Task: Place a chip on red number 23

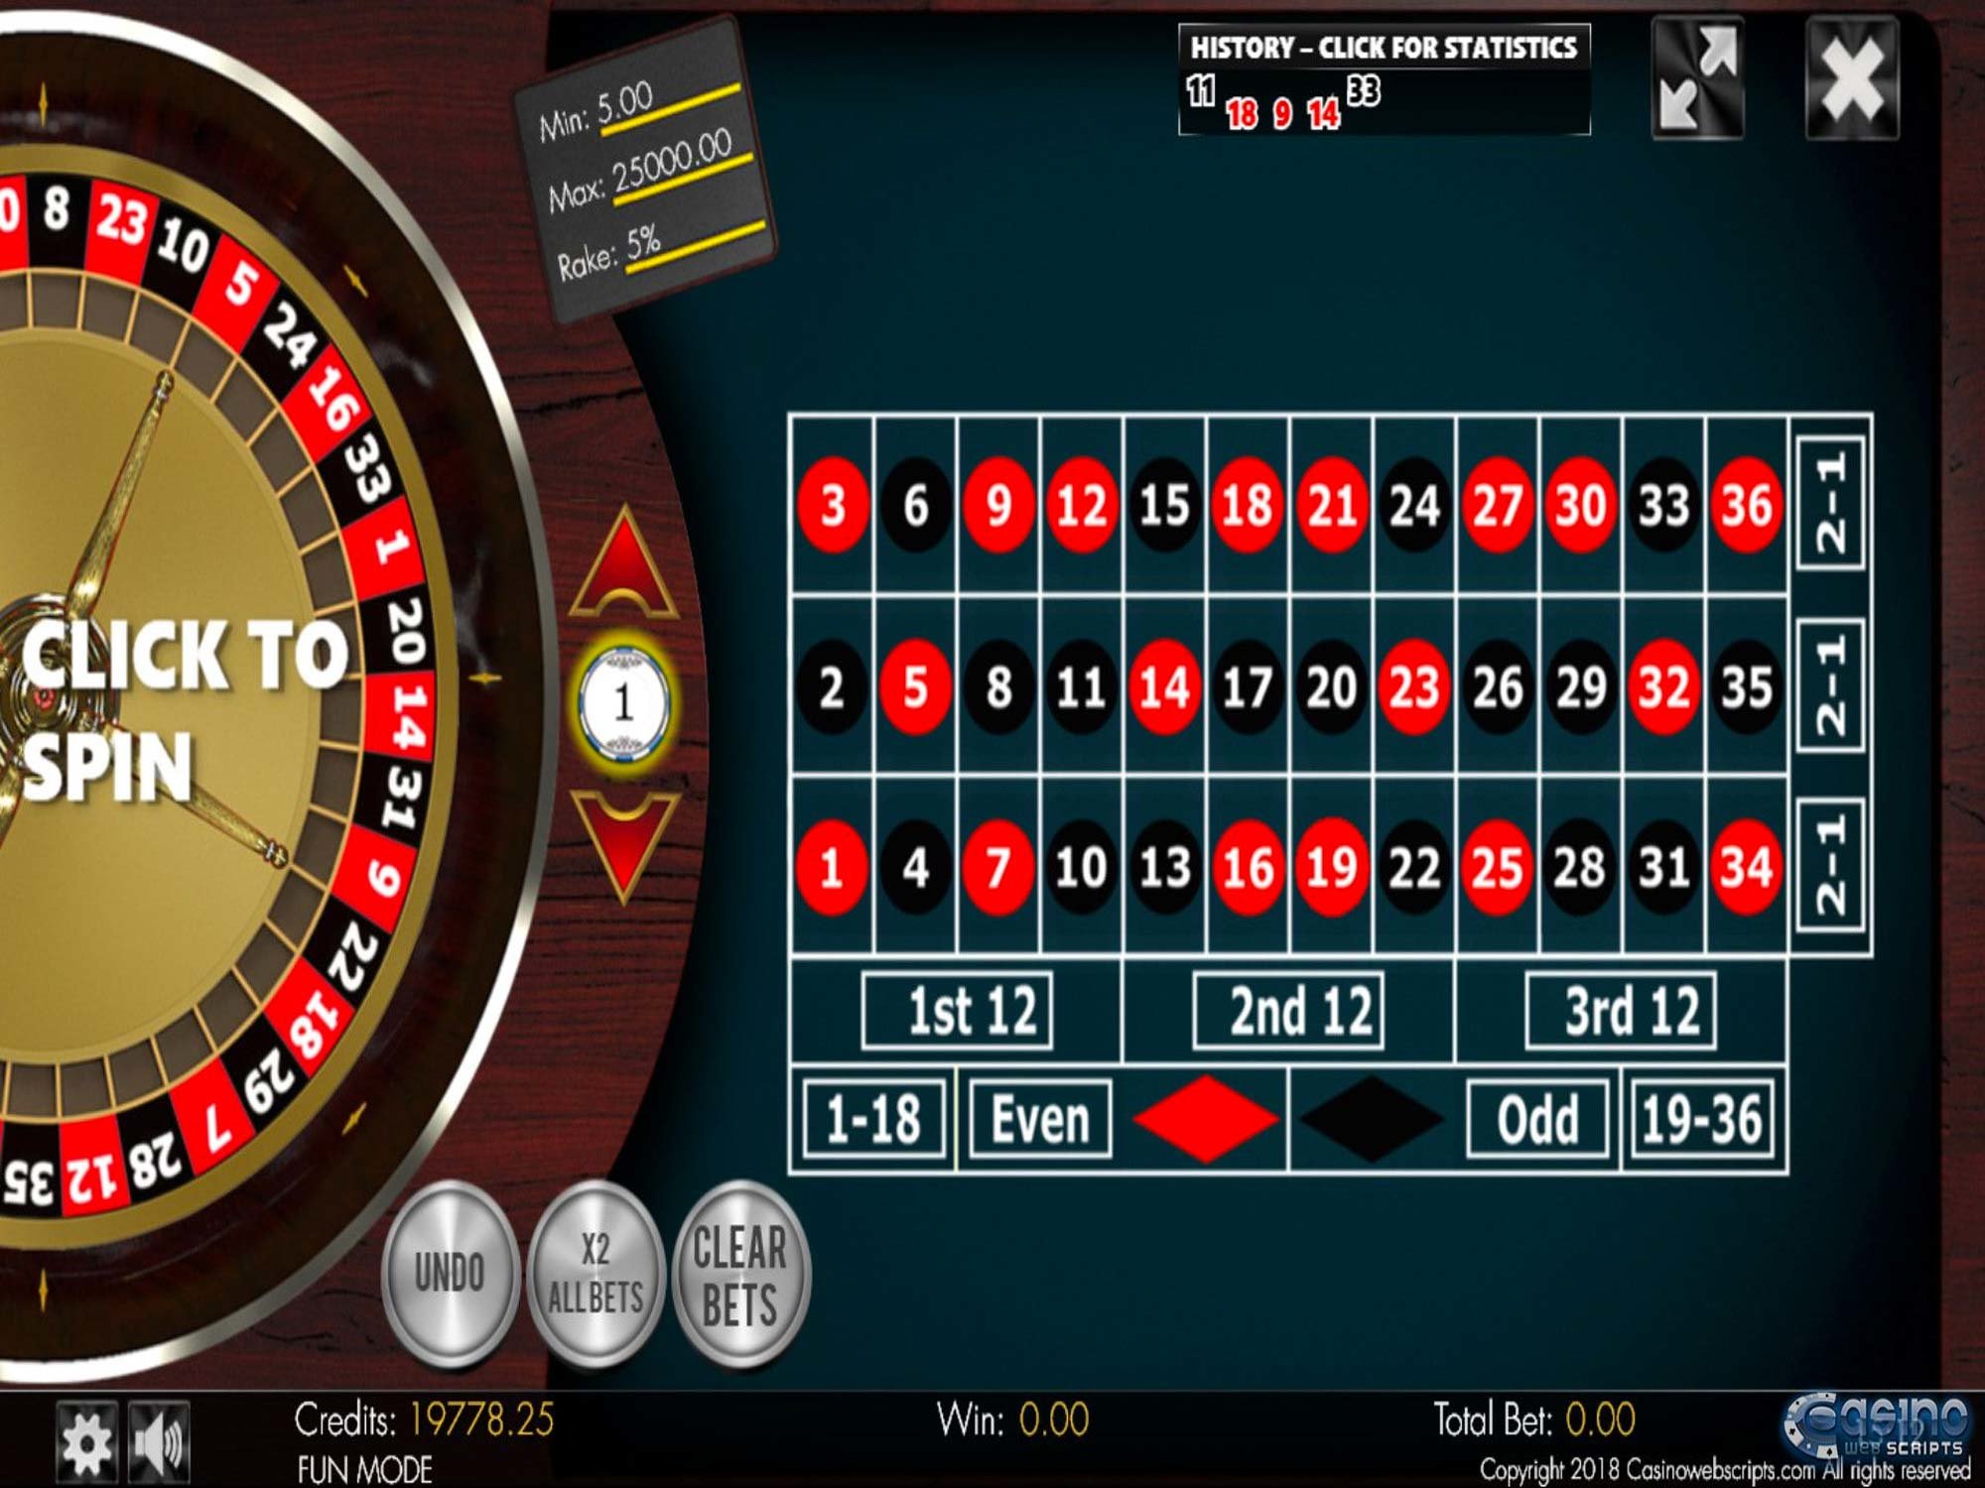Action: click(x=1414, y=686)
